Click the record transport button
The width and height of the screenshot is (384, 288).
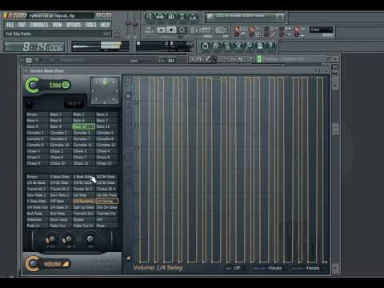pos(182,30)
